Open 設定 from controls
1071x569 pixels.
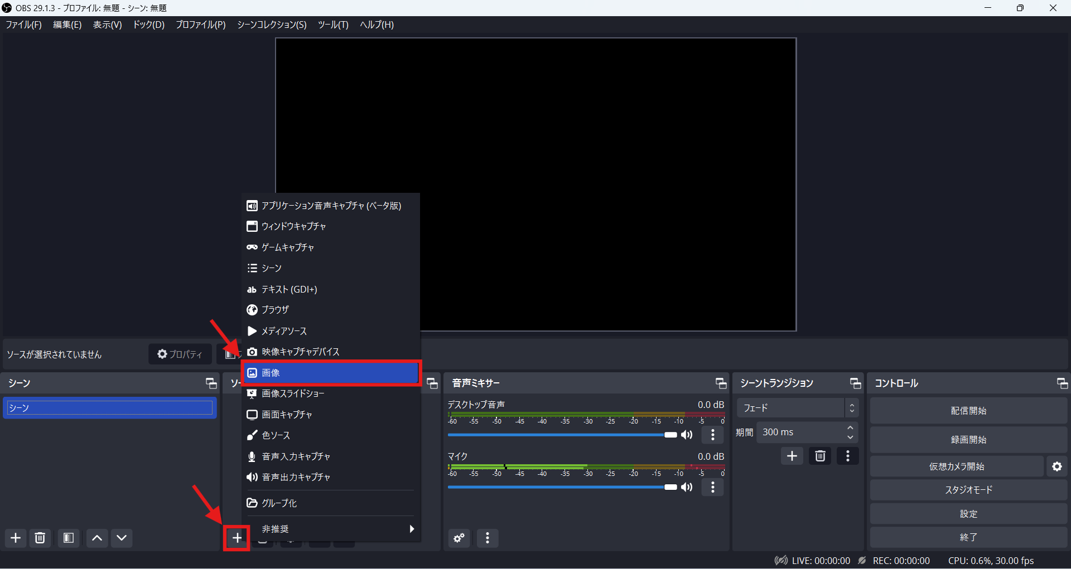pos(968,514)
